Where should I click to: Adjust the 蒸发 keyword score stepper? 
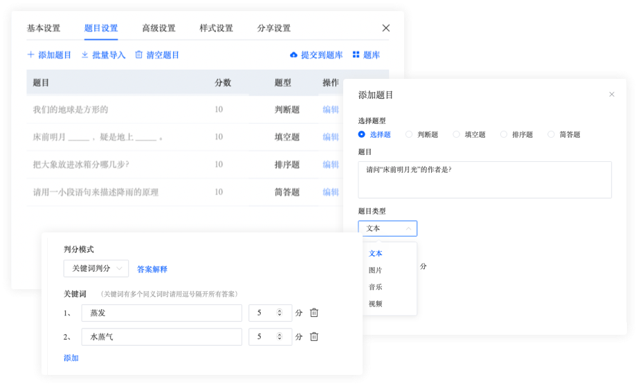(279, 313)
